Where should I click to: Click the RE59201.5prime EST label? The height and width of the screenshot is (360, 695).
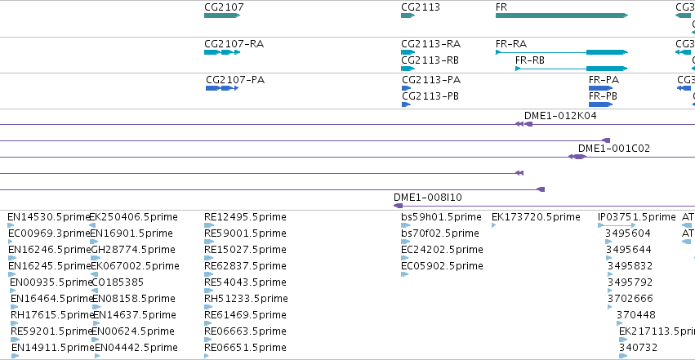51,331
